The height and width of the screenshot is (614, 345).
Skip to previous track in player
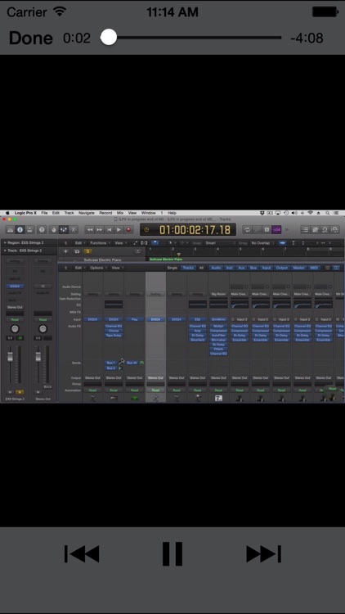click(x=82, y=553)
